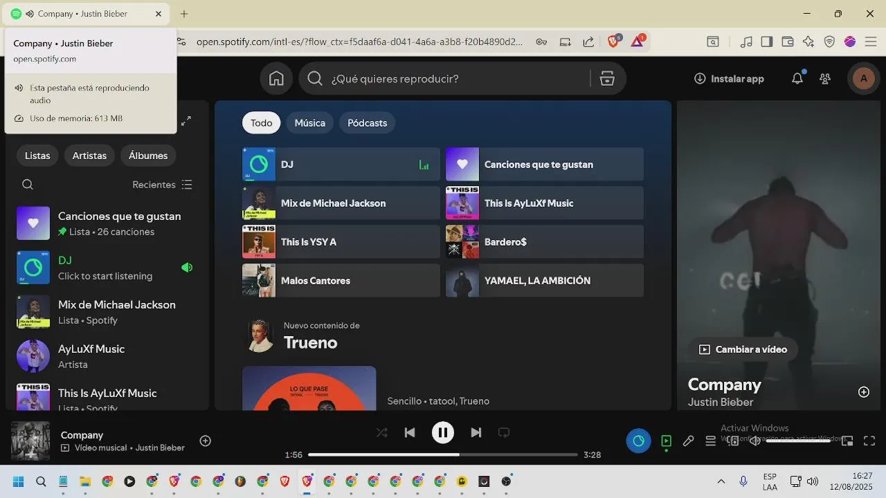Open the Recientes sort dropdown

[163, 185]
